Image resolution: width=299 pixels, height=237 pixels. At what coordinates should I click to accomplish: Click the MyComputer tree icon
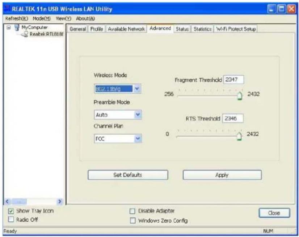[x=17, y=28]
